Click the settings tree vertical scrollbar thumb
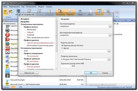The height and width of the screenshot is (91, 138). click(56, 36)
